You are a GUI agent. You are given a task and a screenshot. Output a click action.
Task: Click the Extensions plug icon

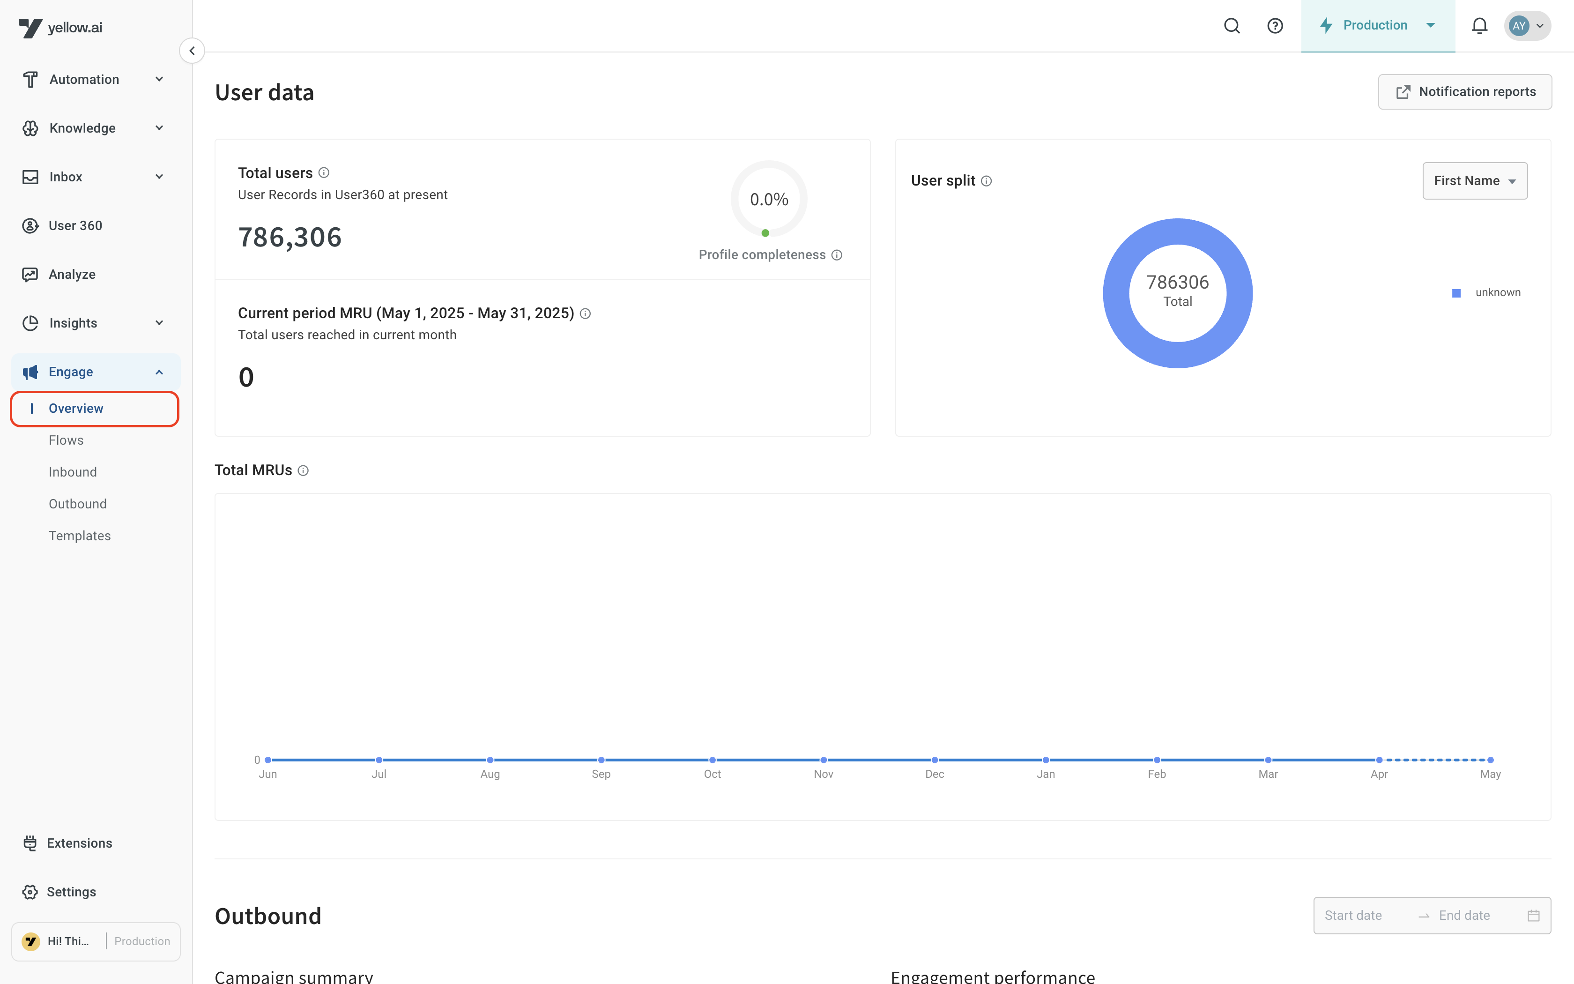coord(30,843)
